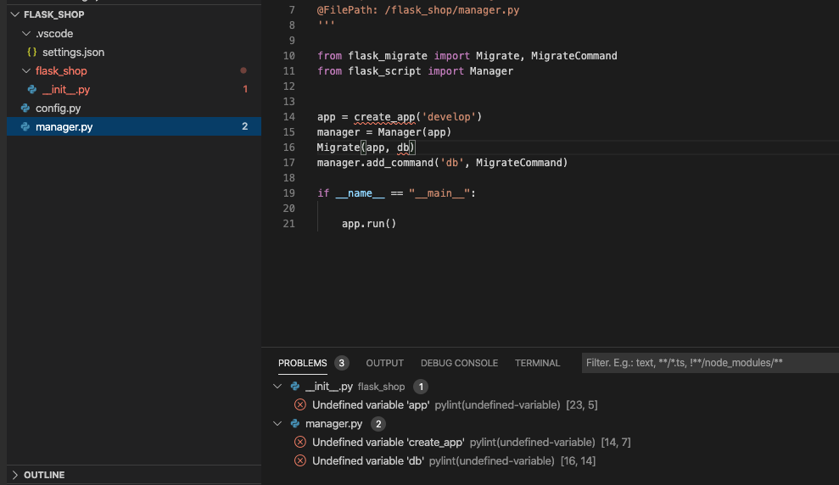Click the problems count badge showing 3

[341, 363]
